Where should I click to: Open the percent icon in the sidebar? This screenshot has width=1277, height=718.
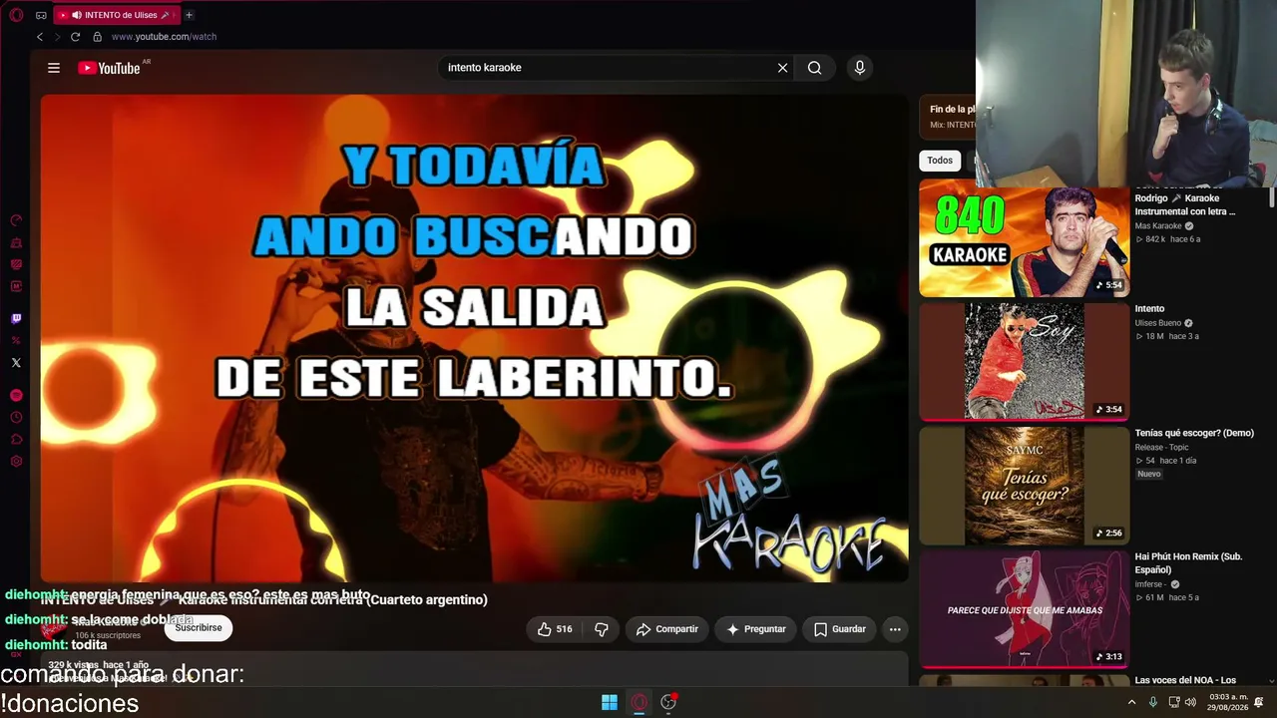(16, 341)
